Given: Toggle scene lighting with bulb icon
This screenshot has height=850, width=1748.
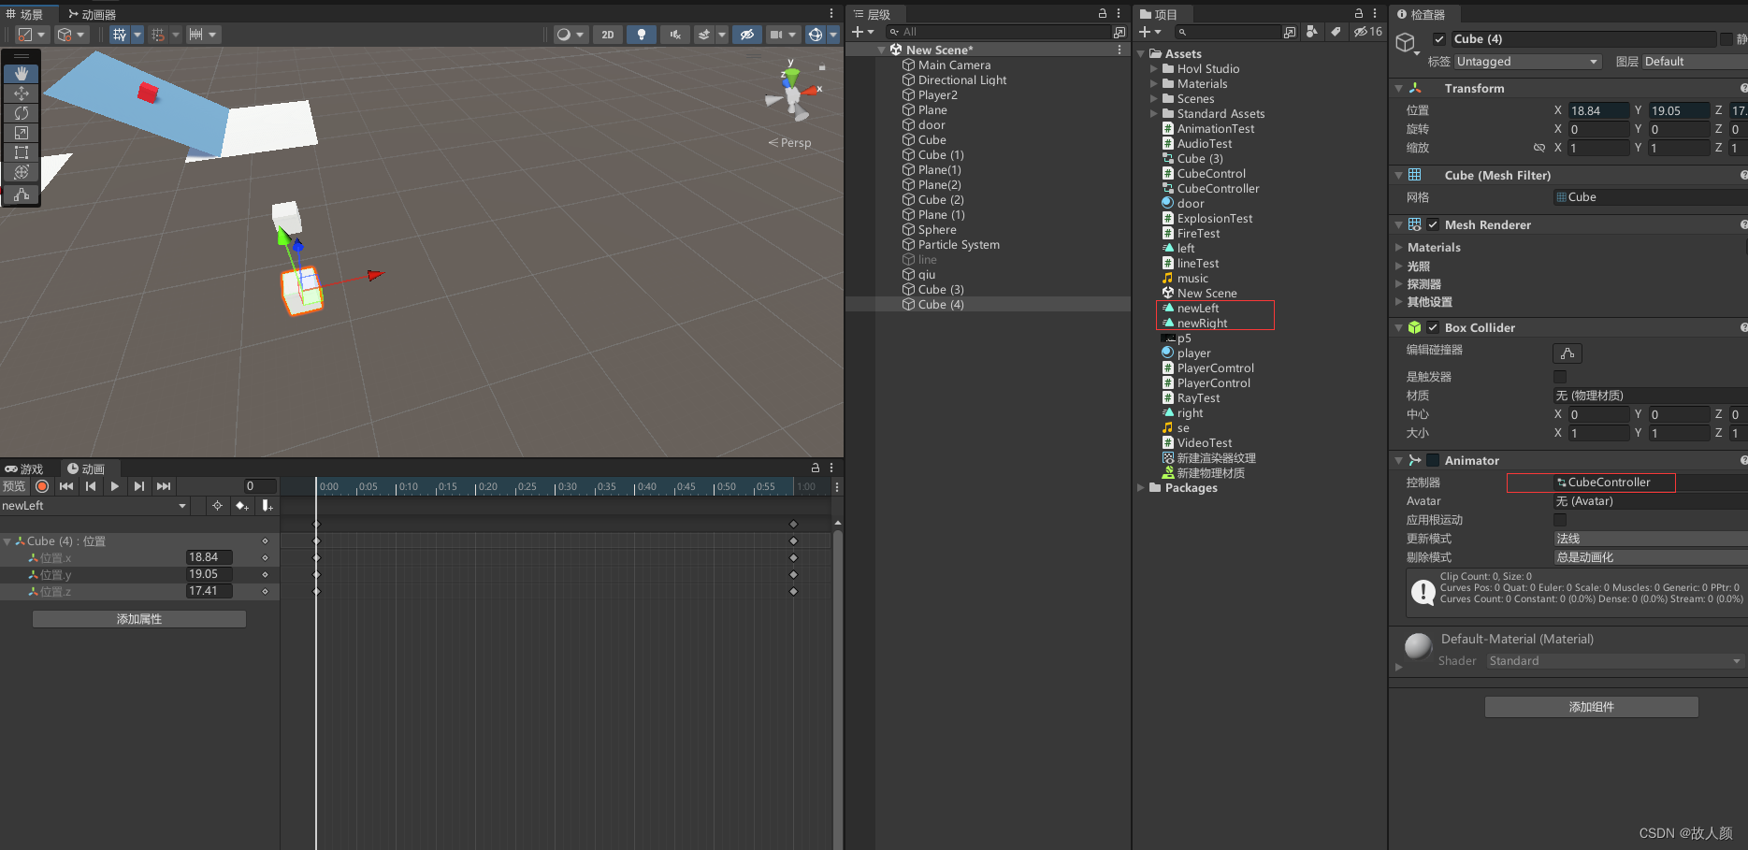Looking at the screenshot, I should [641, 35].
